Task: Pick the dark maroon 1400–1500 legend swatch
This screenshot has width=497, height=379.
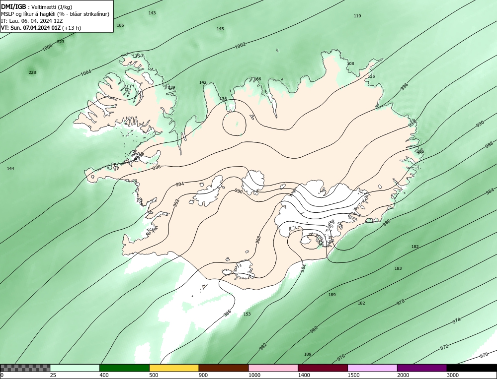Action: pos(323,368)
